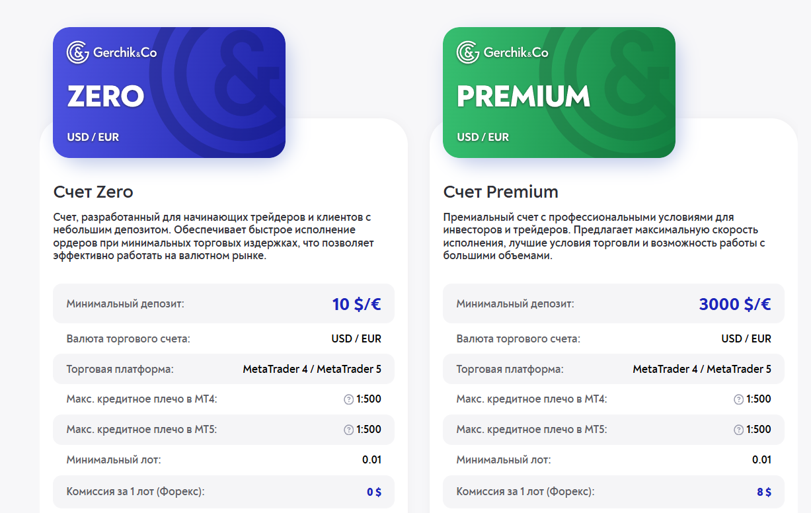Screen dimensions: 811x513
Task: Click Gerchik&Co logo on the blue Zero card
Action: pos(112,52)
